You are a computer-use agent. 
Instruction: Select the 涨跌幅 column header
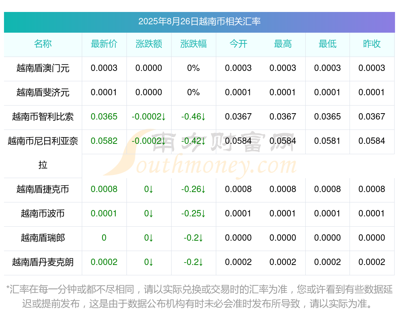coord(194,44)
